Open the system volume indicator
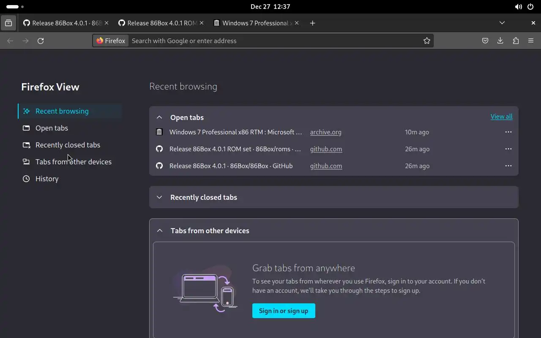The width and height of the screenshot is (541, 338). click(518, 7)
